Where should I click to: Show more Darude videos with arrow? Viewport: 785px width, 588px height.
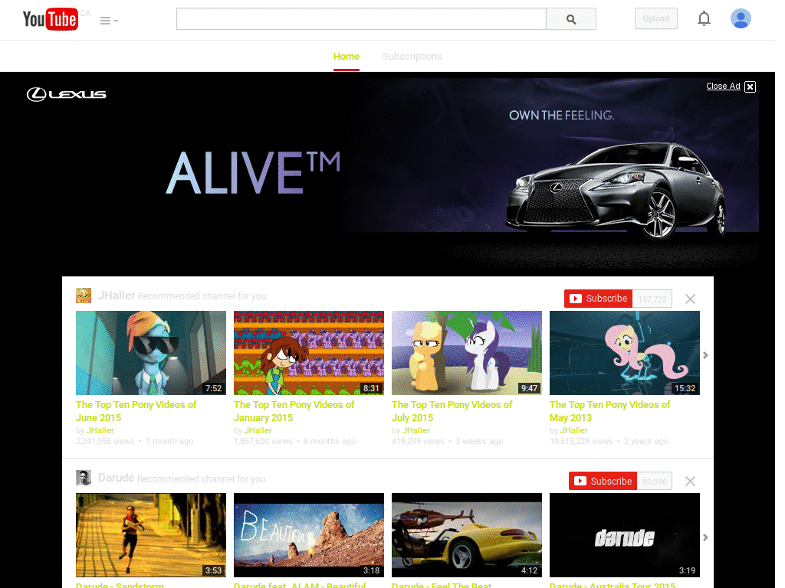[705, 537]
